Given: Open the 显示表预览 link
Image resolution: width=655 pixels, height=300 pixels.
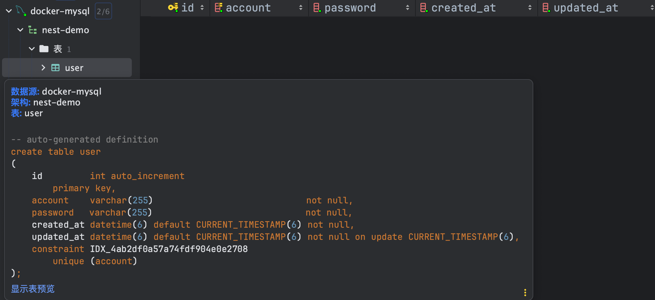Looking at the screenshot, I should (x=33, y=289).
